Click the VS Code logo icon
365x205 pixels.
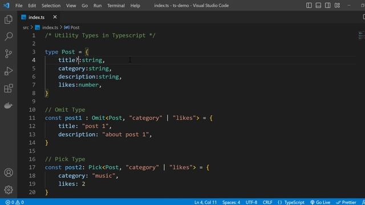click(x=6, y=5)
